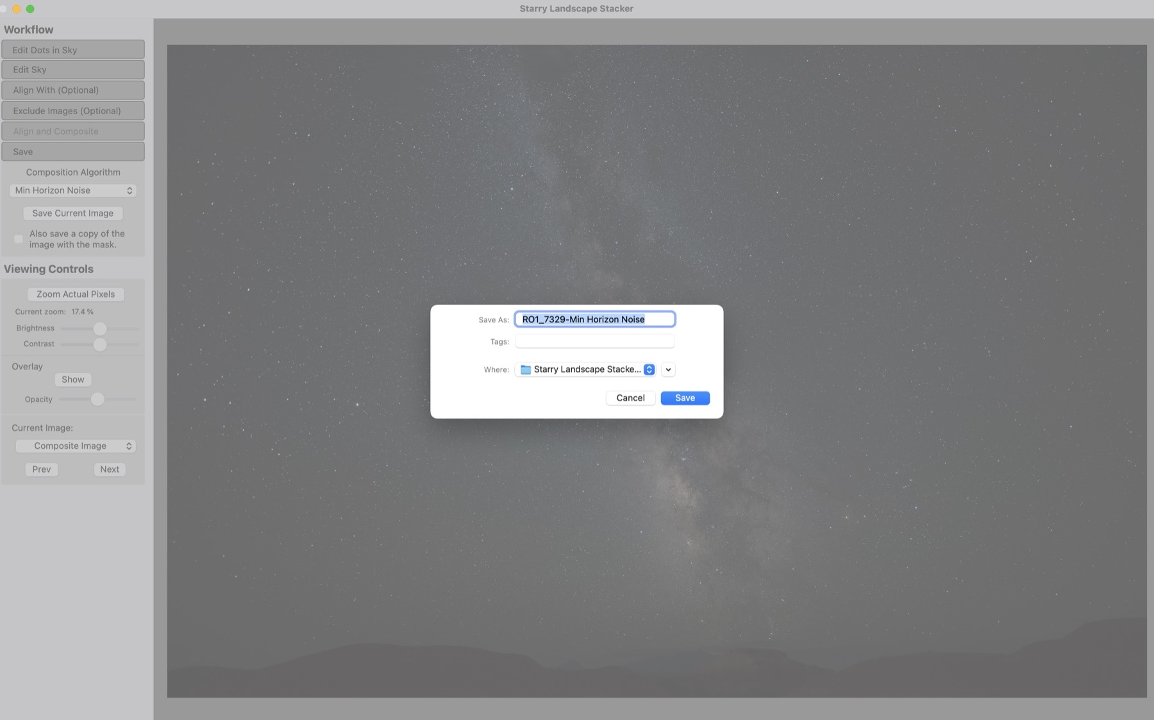Open Exclude Images (Optional) step

(x=73, y=111)
